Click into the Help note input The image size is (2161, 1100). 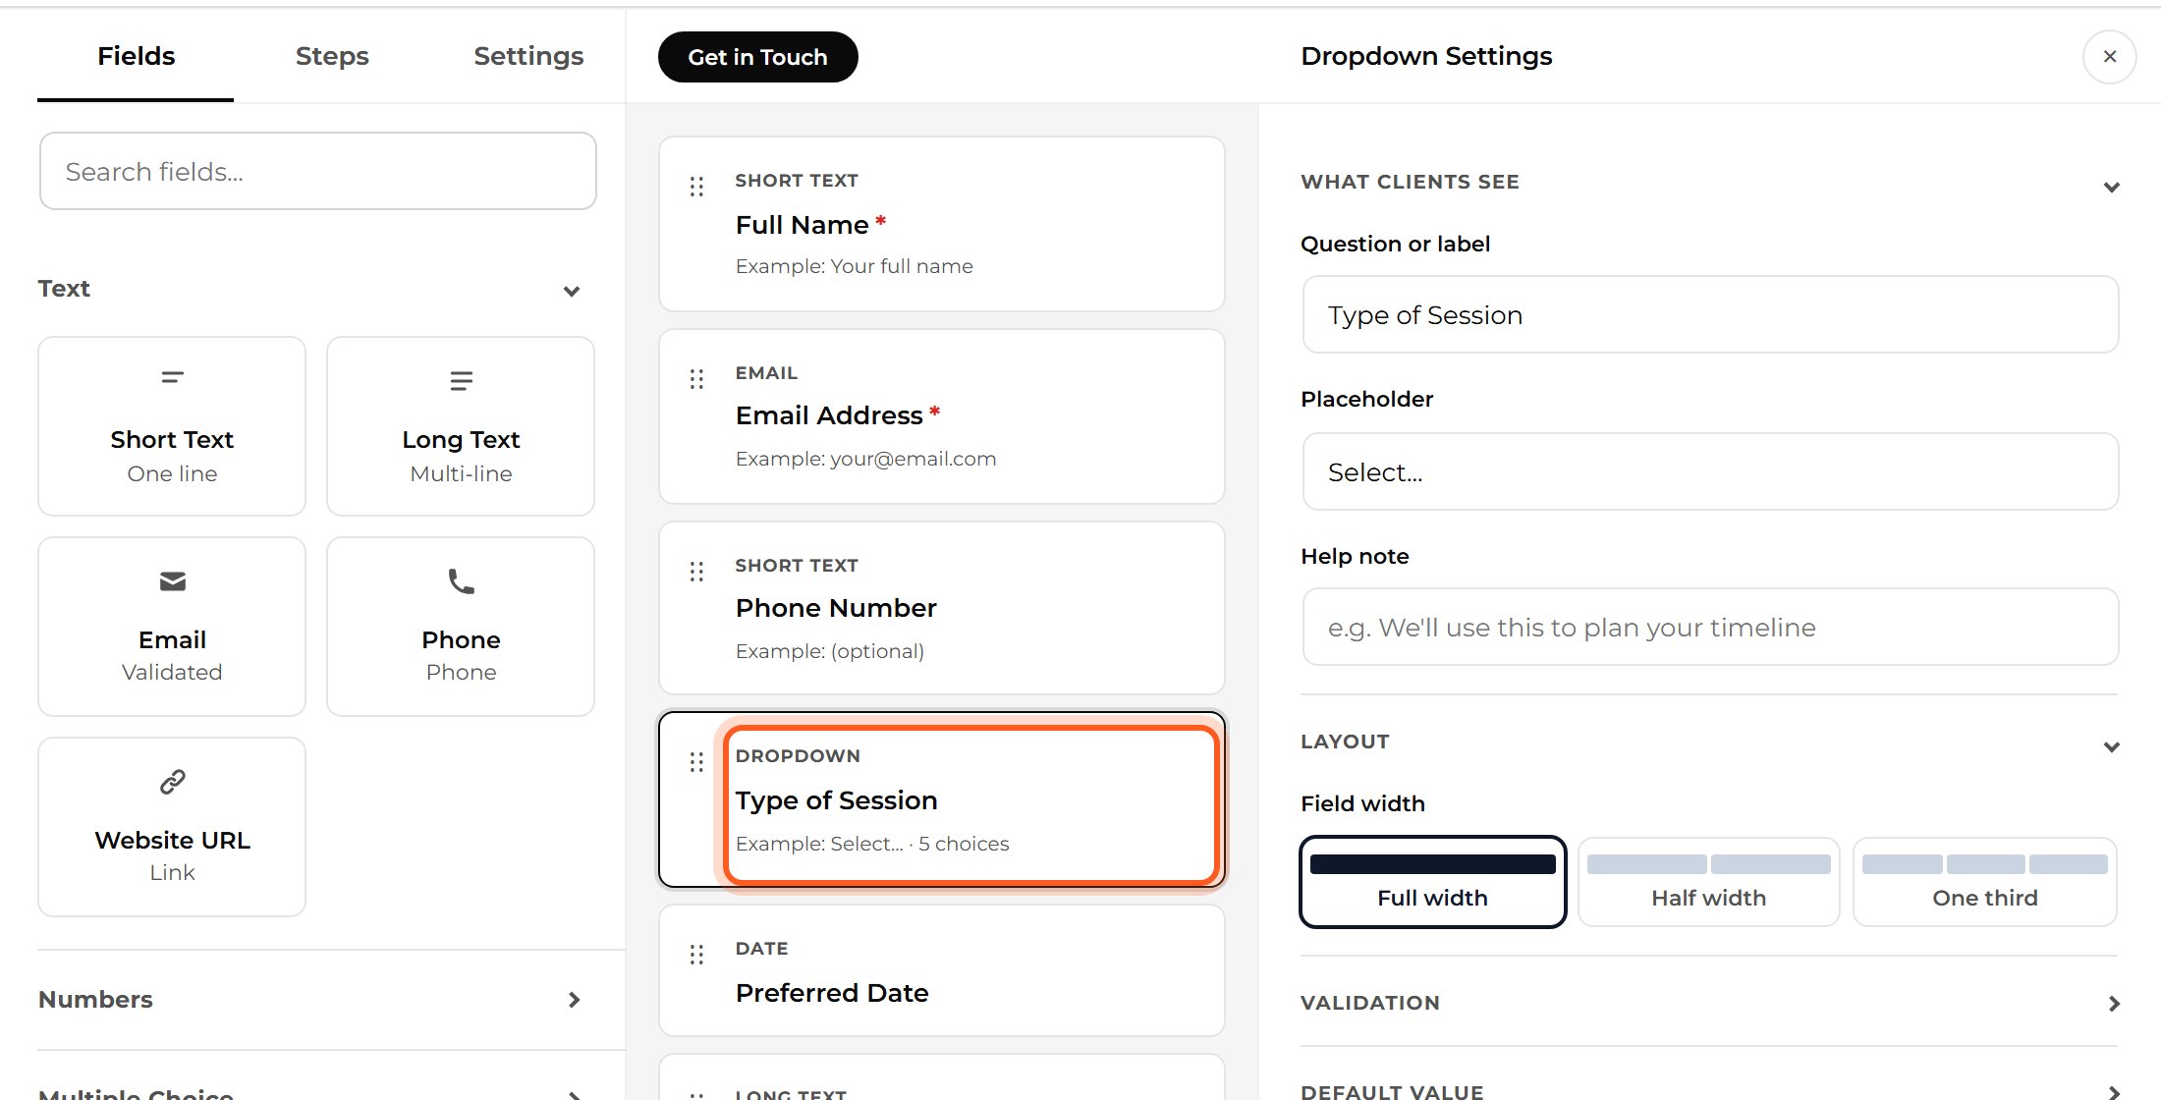click(1709, 628)
